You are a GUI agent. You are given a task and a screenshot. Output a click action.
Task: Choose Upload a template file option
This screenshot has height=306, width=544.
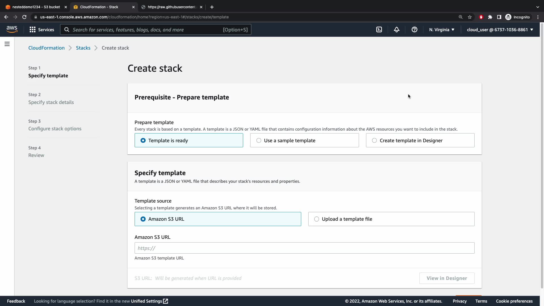(391, 219)
